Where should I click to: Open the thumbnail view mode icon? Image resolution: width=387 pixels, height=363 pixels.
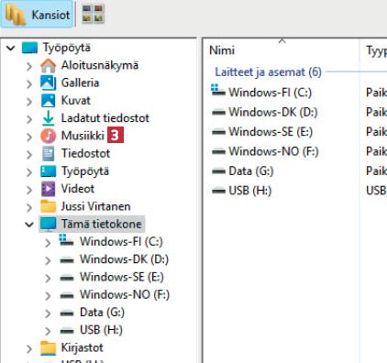pos(93,14)
